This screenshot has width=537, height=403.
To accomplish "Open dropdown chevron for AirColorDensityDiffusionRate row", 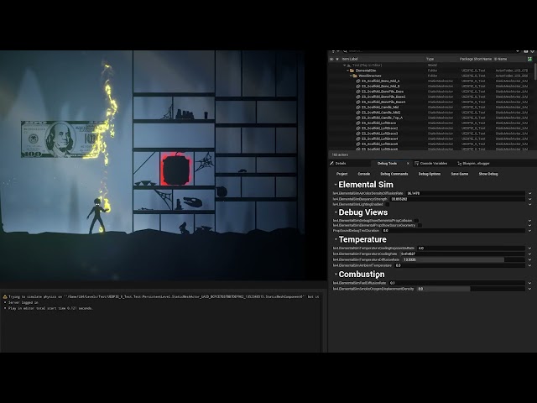I will [530, 194].
